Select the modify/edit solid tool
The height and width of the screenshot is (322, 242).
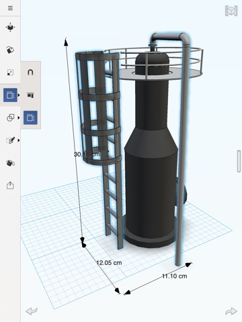(x=10, y=140)
